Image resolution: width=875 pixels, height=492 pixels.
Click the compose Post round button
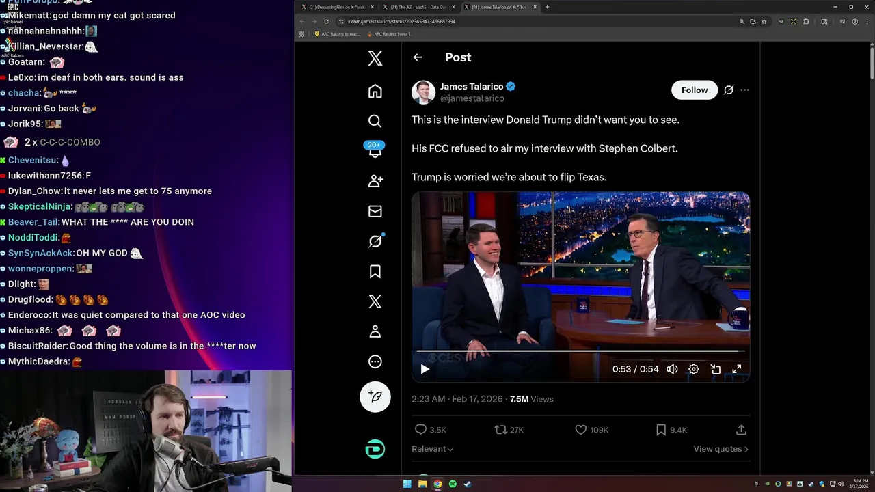click(375, 396)
